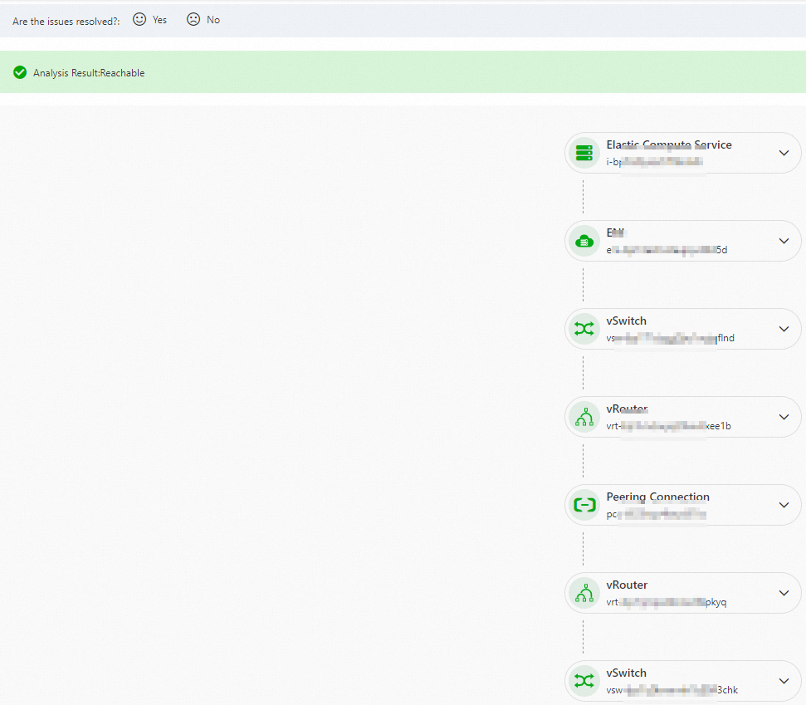Image resolution: width=806 pixels, height=705 pixels.
Task: Expand the Peering Connection node
Action: click(784, 505)
